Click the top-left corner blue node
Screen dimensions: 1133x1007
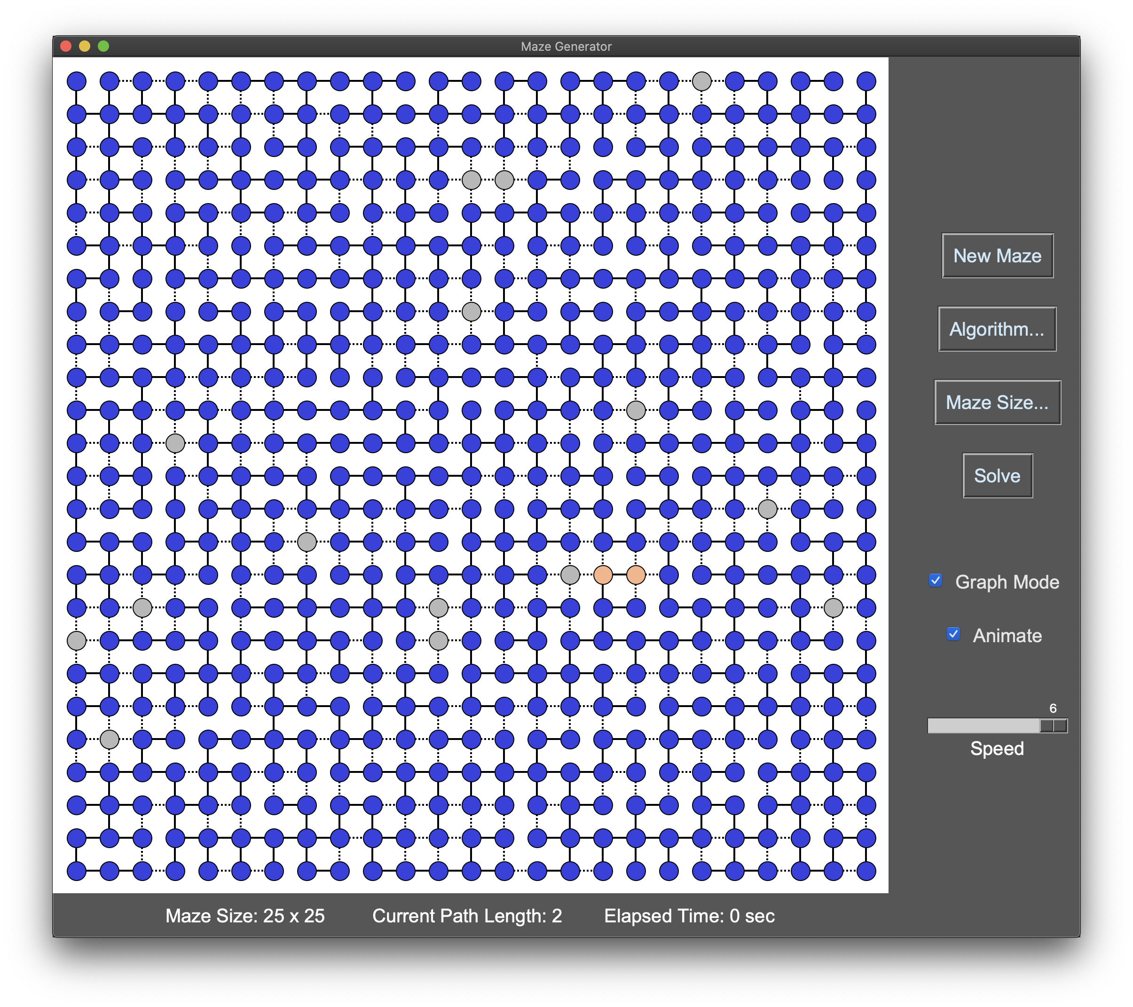[x=77, y=81]
